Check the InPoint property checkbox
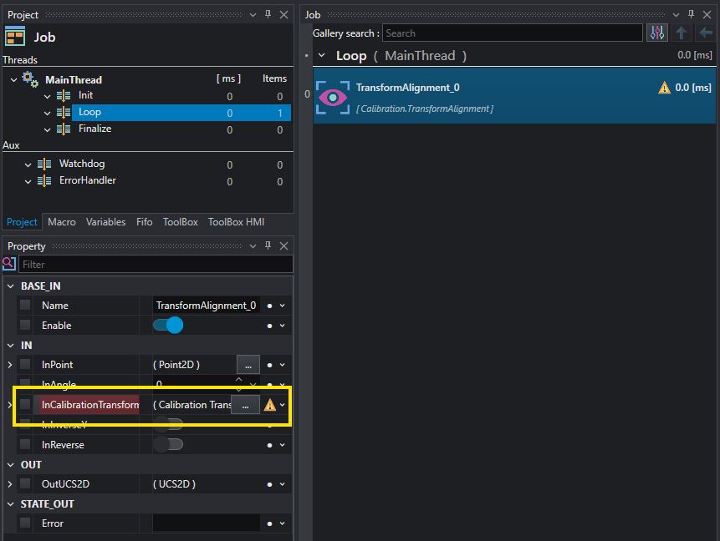Viewport: 720px width, 541px height. click(25, 365)
